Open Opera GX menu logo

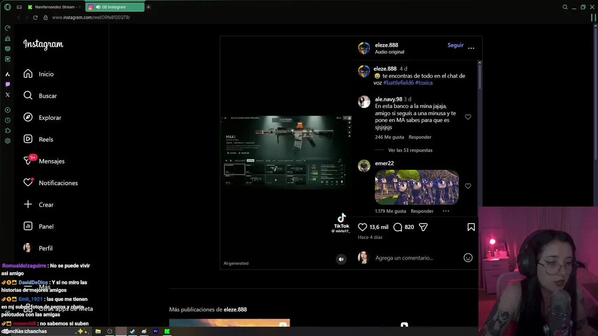7,7
